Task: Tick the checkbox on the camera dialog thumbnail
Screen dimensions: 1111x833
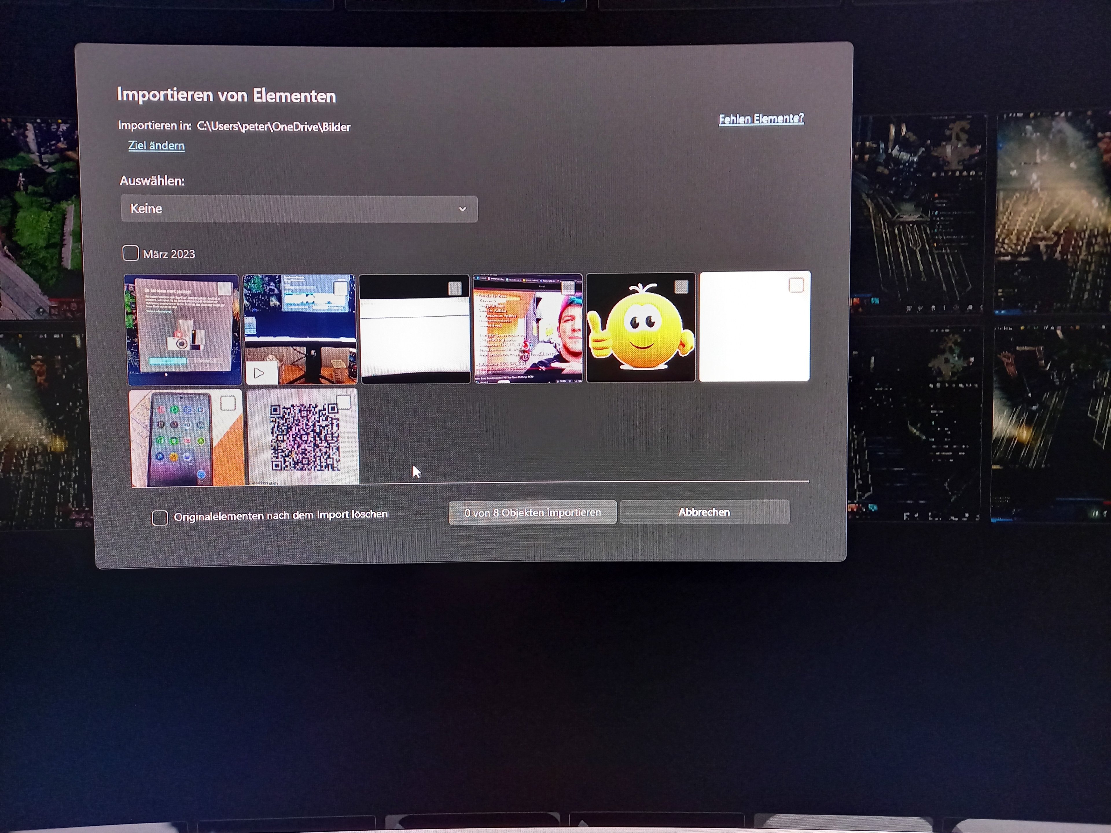Action: 225,289
